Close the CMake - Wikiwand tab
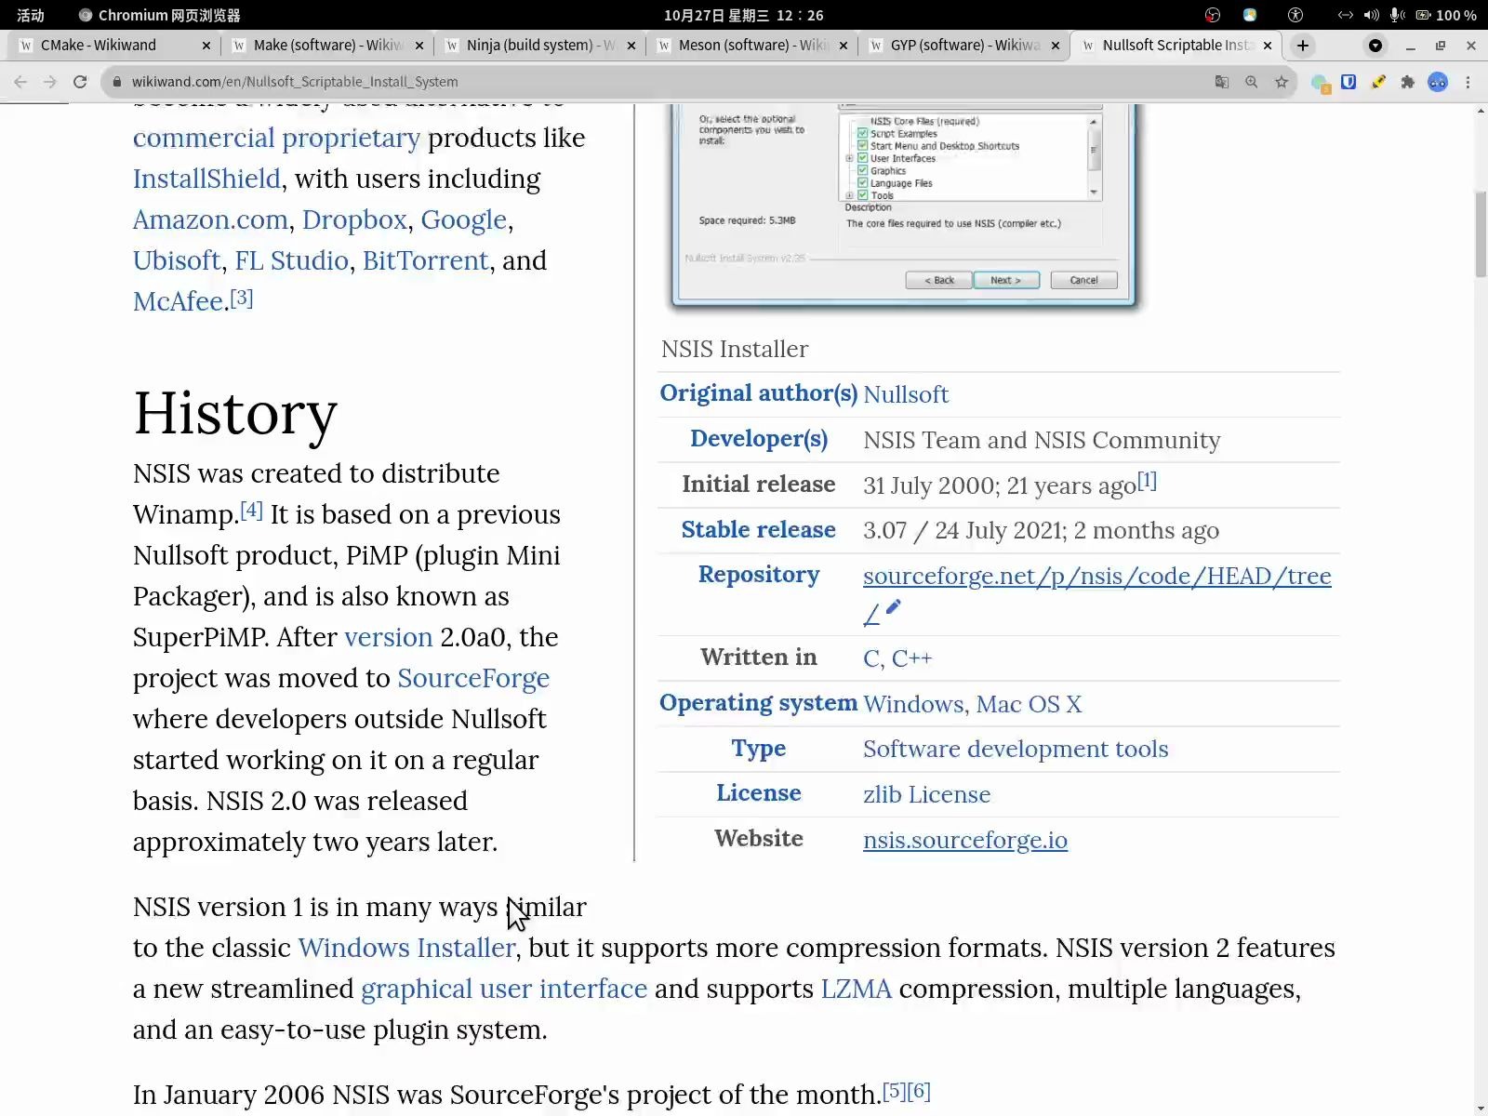1488x1116 pixels. pyautogui.click(x=206, y=46)
